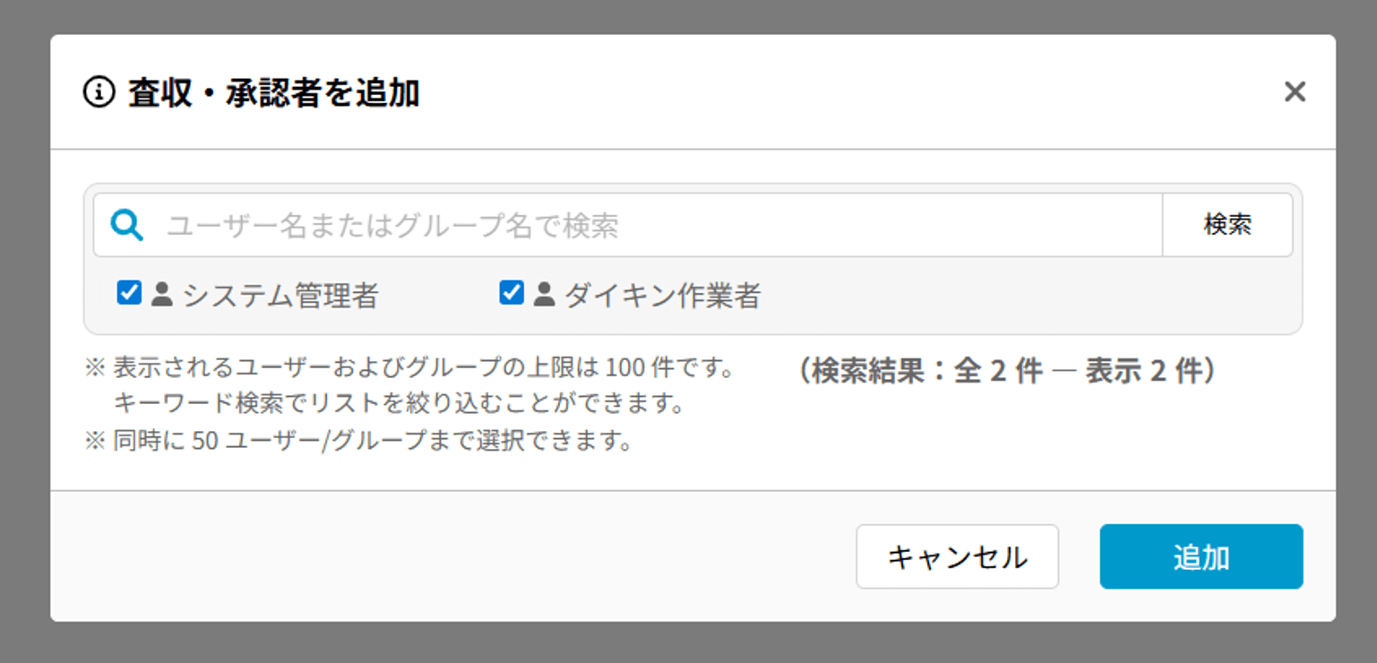Click the システム管理者 label text

[x=280, y=295]
